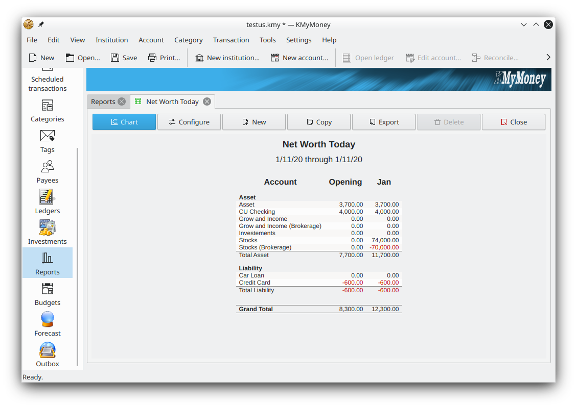Go to Investments sidebar icon
The width and height of the screenshot is (577, 408).
tap(47, 232)
